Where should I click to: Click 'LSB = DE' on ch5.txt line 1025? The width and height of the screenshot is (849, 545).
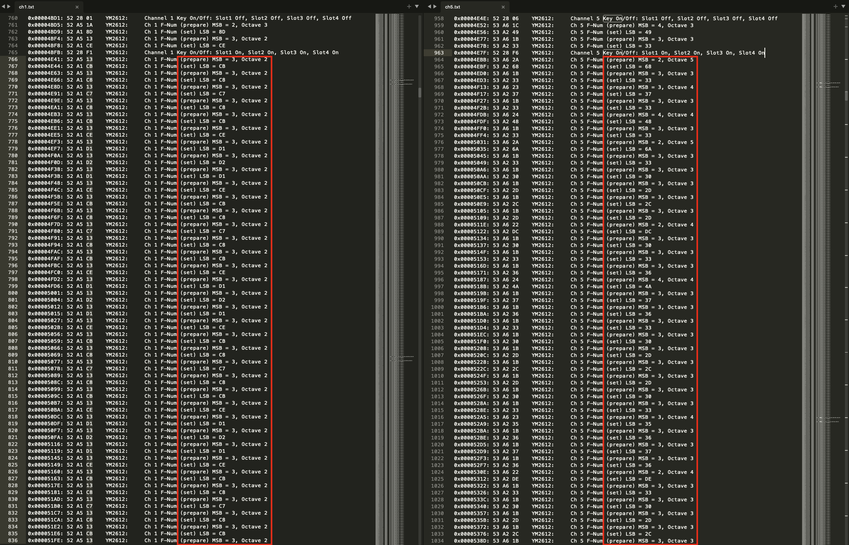pos(639,479)
